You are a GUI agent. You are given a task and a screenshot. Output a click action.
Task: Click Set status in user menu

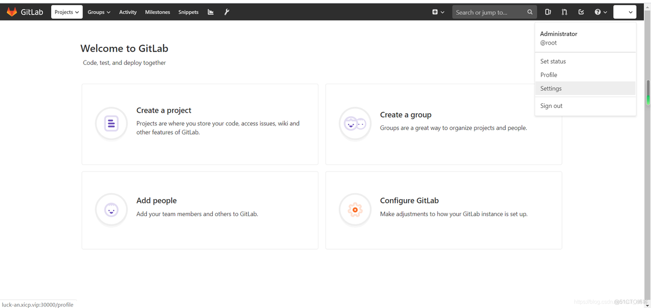[553, 62]
